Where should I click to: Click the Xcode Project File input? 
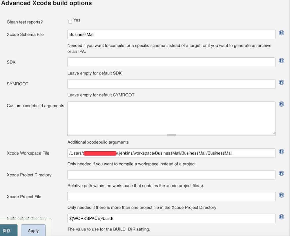point(171,197)
